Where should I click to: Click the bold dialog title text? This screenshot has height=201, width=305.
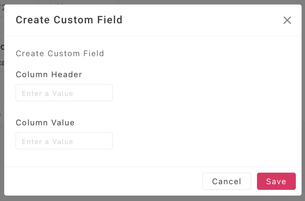69,20
